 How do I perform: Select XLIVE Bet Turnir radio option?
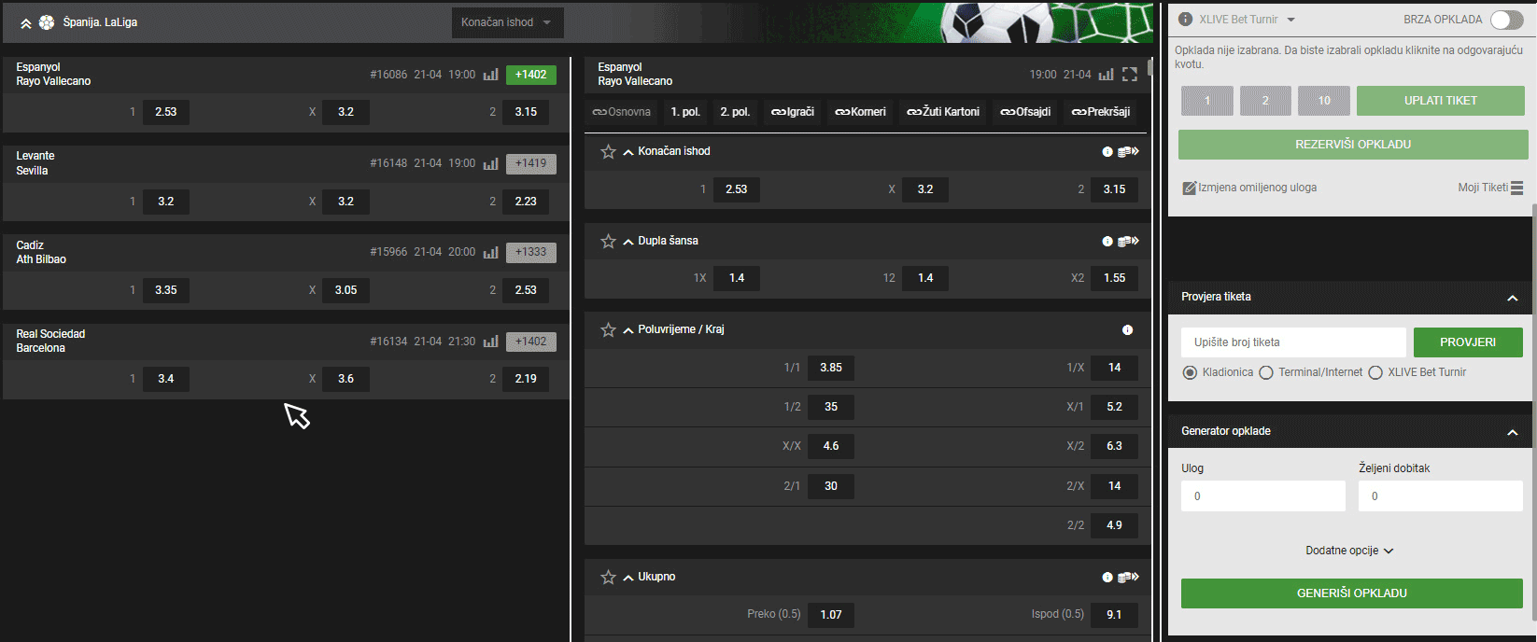[x=1375, y=372]
